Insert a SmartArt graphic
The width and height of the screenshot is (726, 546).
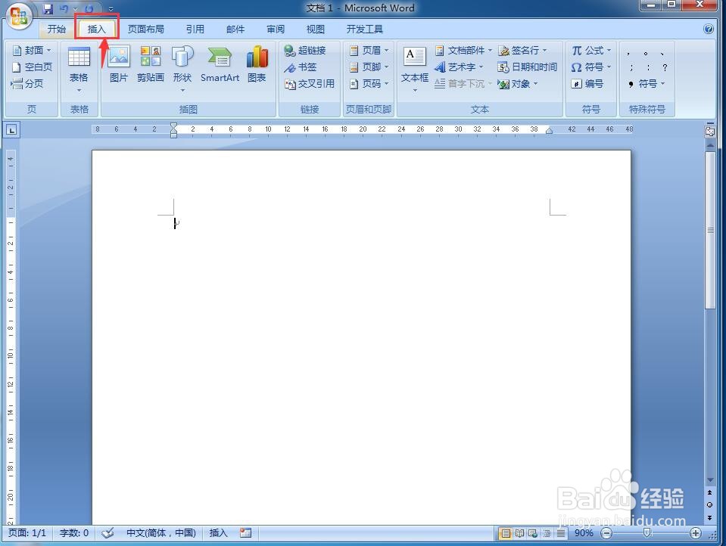point(220,64)
